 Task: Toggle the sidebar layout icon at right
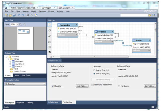click(x=154, y=15)
